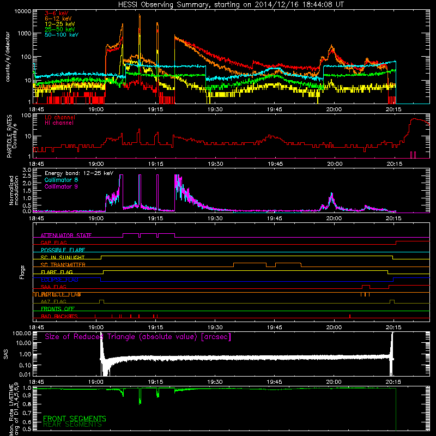Select the "ATTENUATOR STATE" flag label
This screenshot has height=436, width=436.
(66, 235)
